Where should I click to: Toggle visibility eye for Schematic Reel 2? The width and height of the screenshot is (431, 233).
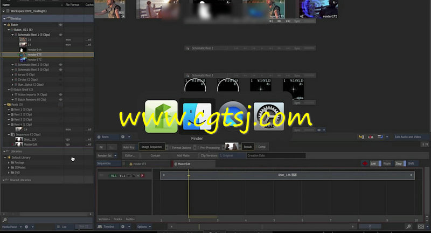pyautogui.click(x=60, y=65)
